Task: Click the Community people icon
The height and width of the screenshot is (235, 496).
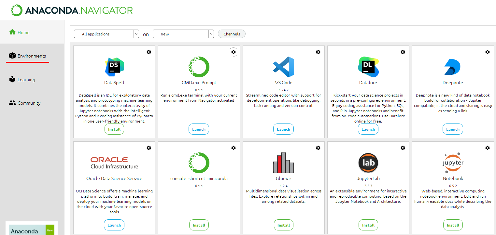Action: (12, 103)
